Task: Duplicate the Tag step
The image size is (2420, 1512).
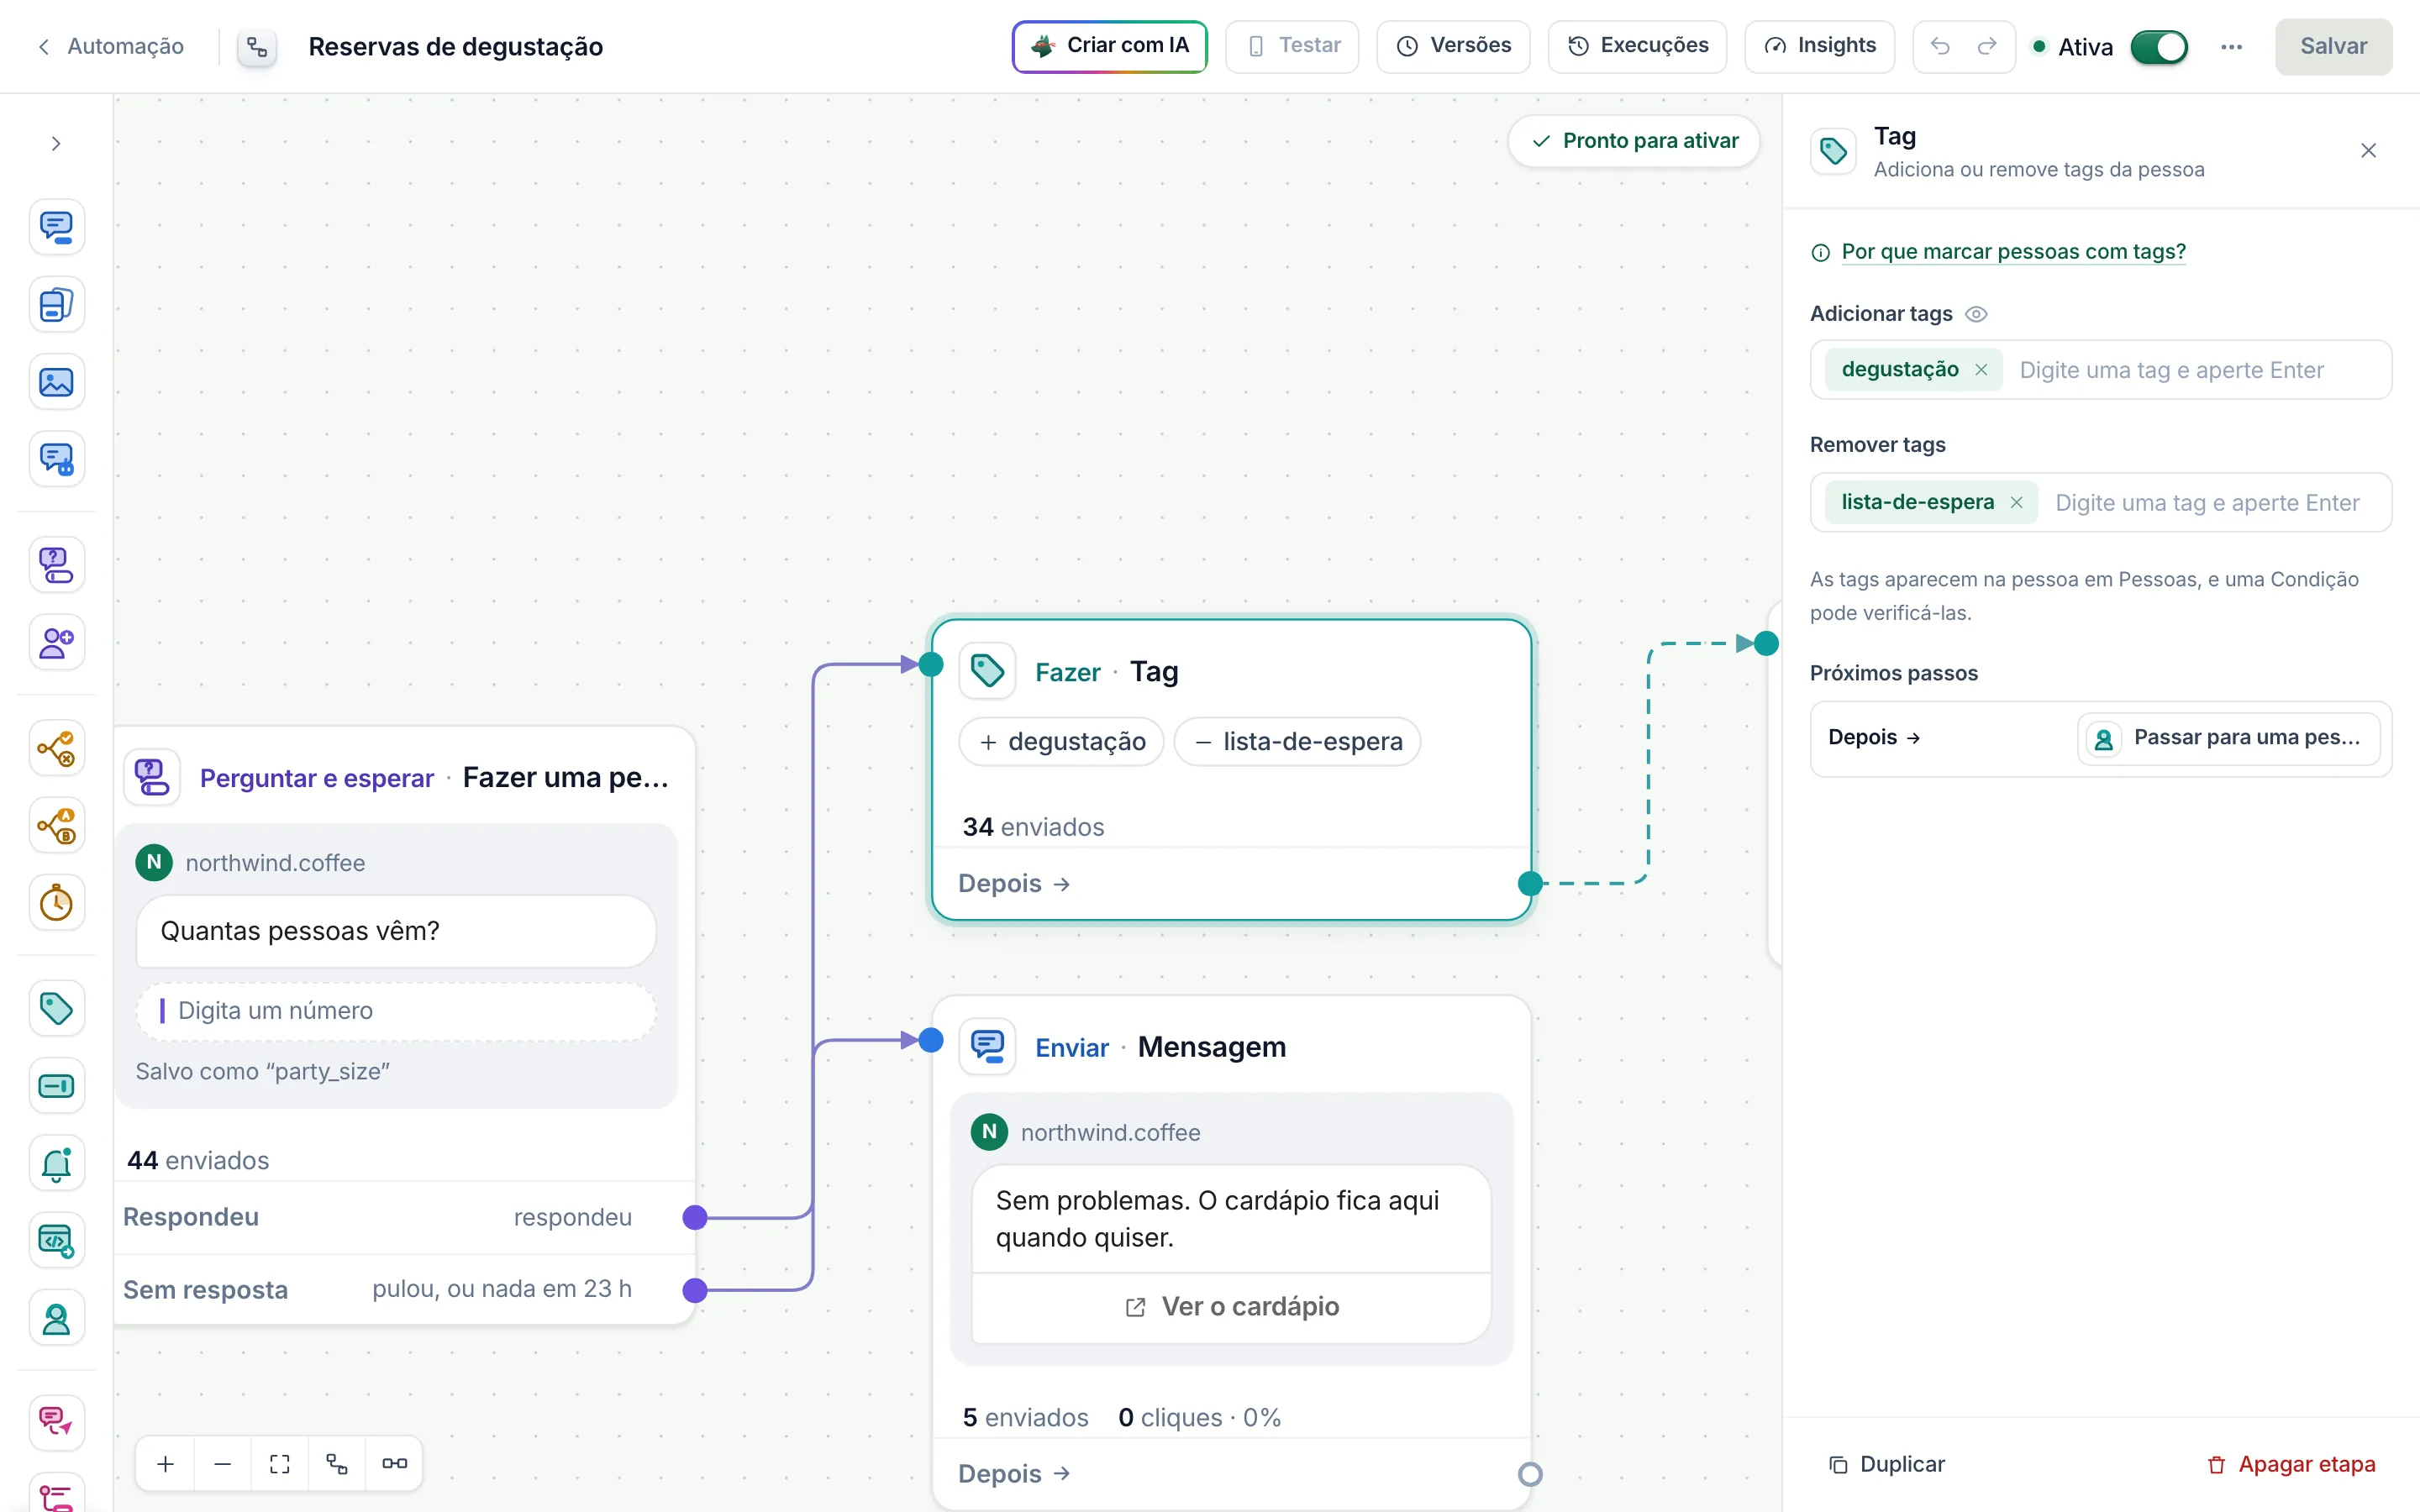Action: click(1886, 1464)
